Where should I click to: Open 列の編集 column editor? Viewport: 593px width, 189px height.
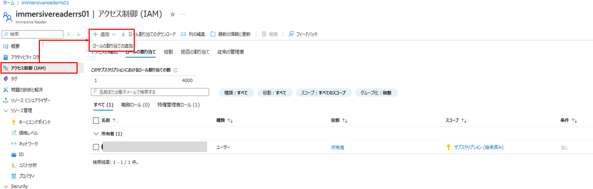193,34
